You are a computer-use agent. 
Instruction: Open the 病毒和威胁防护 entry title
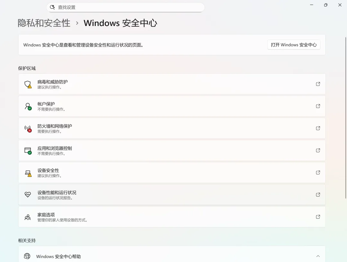52,82
